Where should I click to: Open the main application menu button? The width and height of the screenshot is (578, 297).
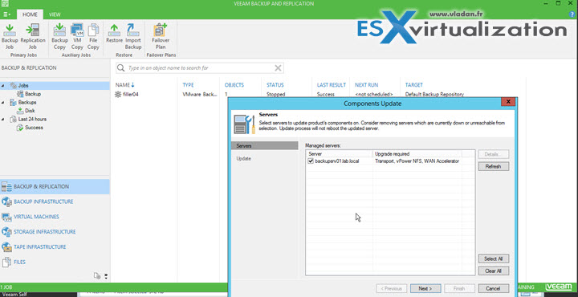[x=7, y=14]
